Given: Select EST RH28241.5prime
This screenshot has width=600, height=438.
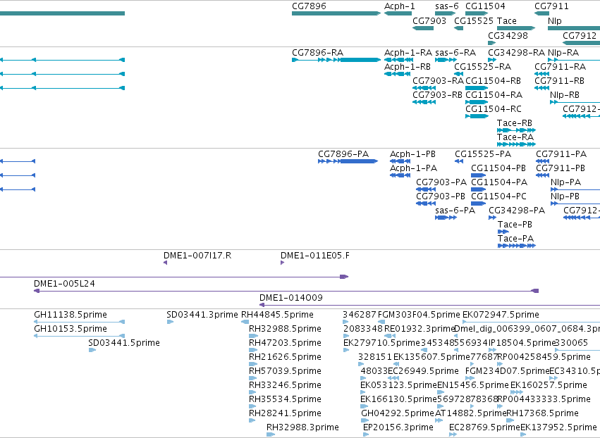Looking at the screenshot, I should 285,413.
